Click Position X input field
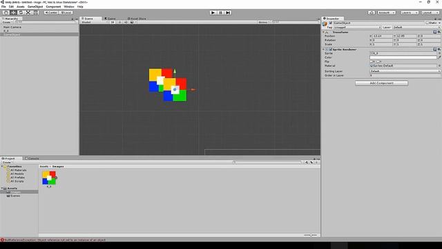The width and height of the screenshot is (442, 249). 383,36
